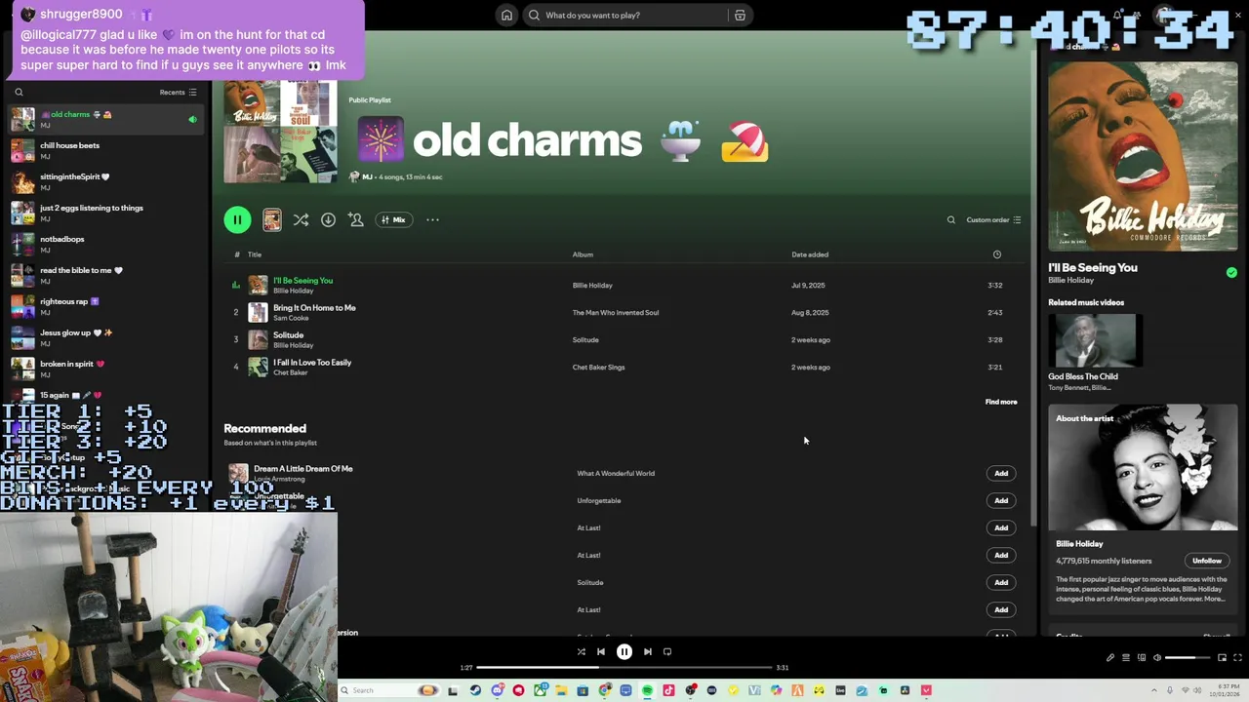Viewport: 1249px width, 702px height.
Task: Open Connect to a device
Action: [x=1142, y=657]
